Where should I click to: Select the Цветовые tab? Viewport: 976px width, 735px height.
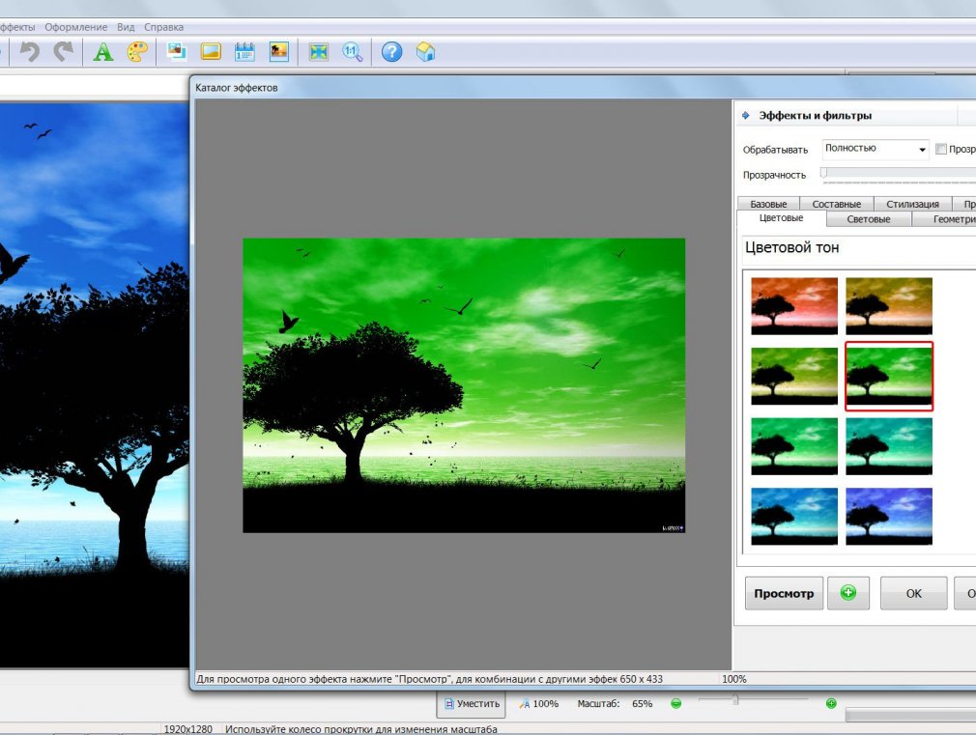tap(781, 218)
